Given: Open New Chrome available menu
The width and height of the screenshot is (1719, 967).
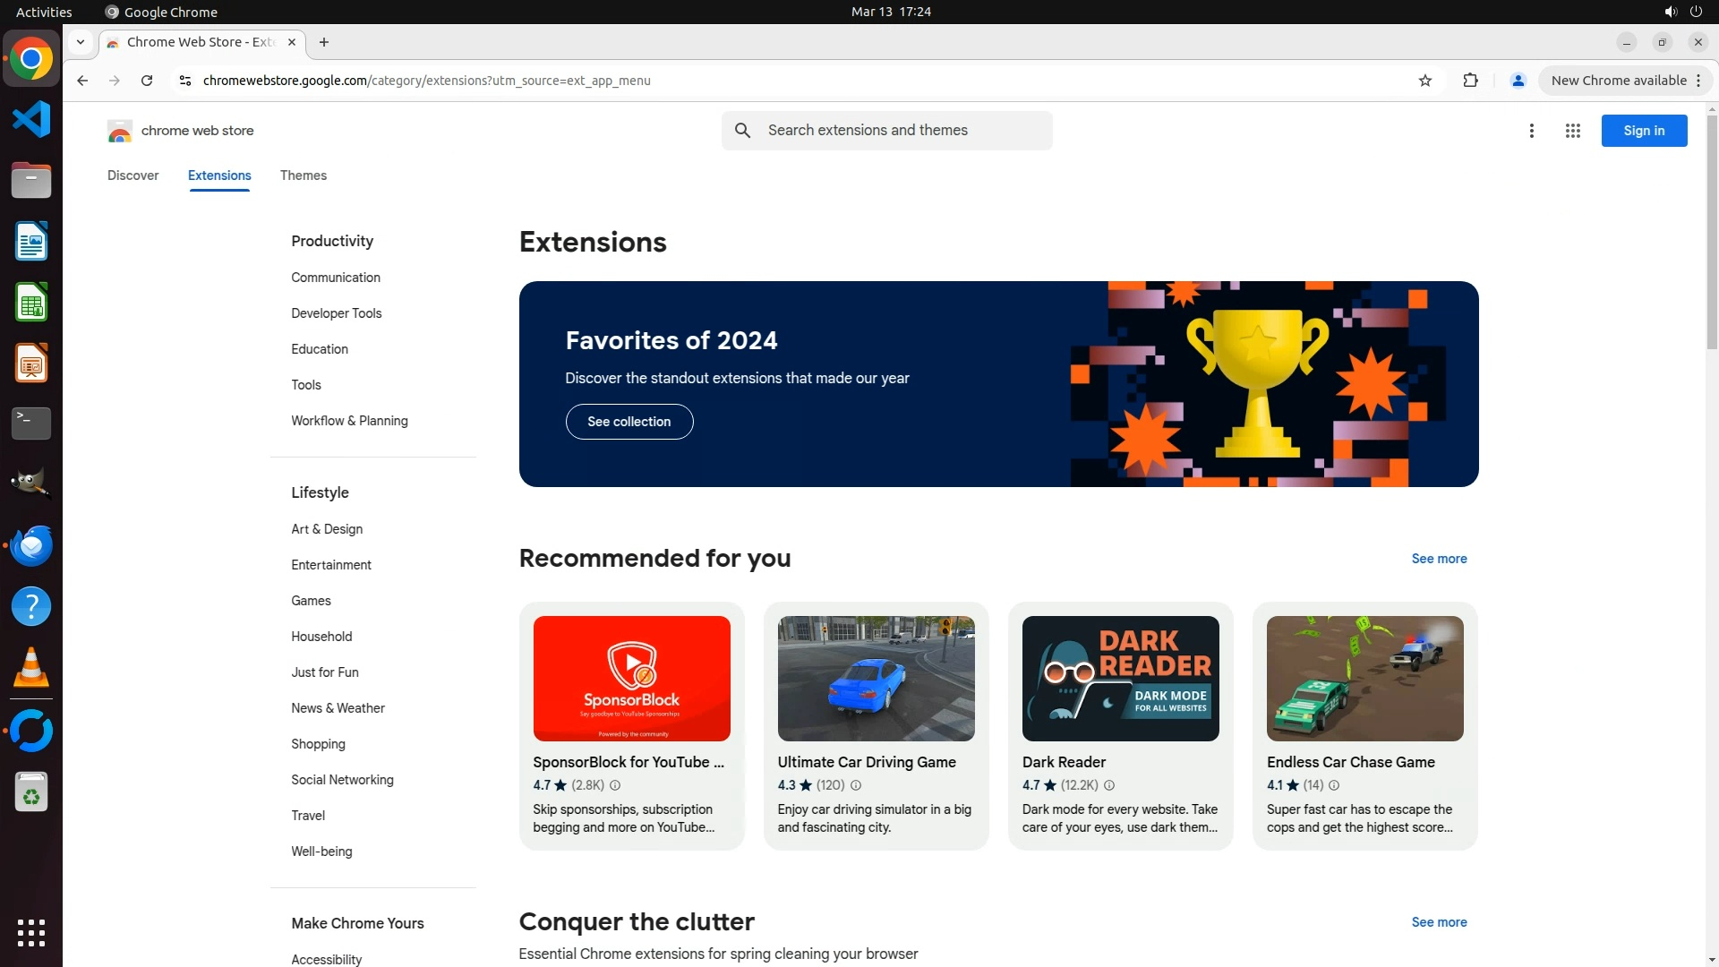Looking at the screenshot, I should [x=1625, y=81].
